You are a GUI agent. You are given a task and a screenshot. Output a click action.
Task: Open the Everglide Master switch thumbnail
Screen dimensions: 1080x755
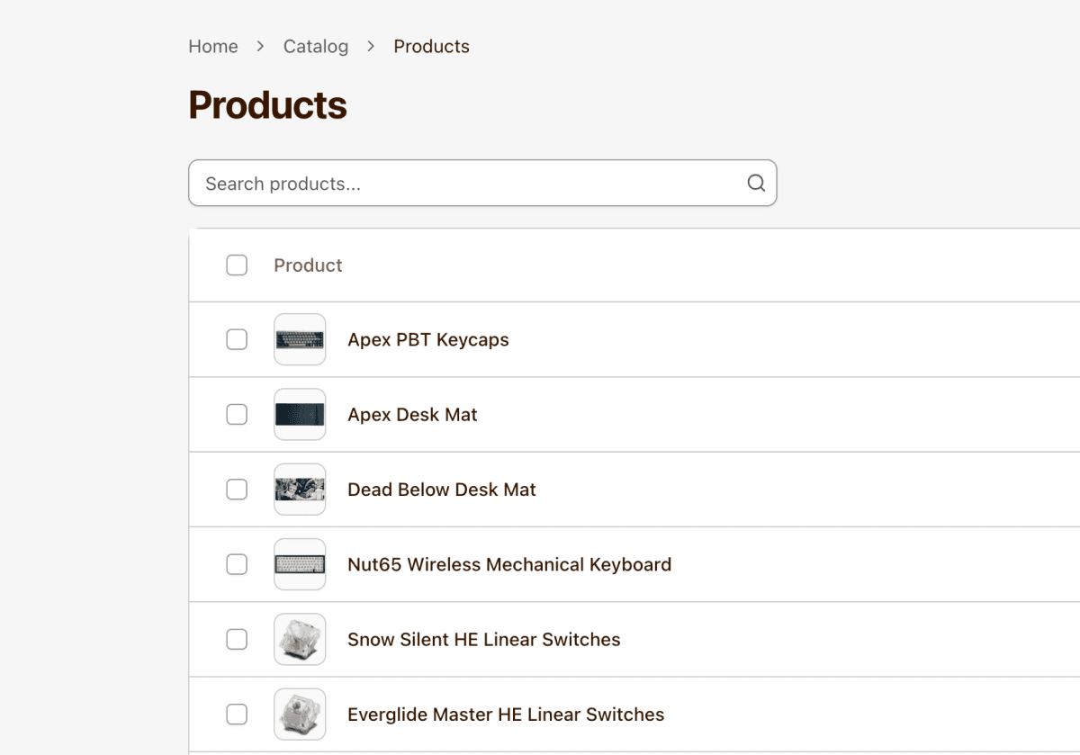(300, 715)
